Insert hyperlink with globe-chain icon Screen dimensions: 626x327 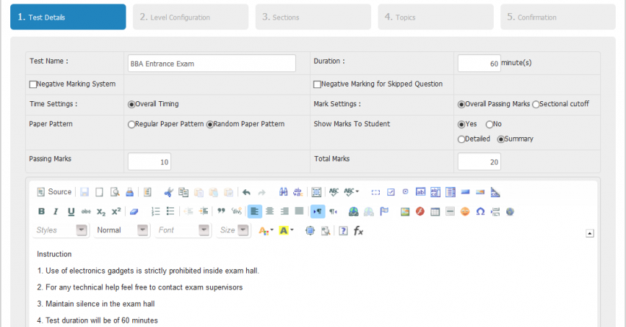[x=353, y=211]
